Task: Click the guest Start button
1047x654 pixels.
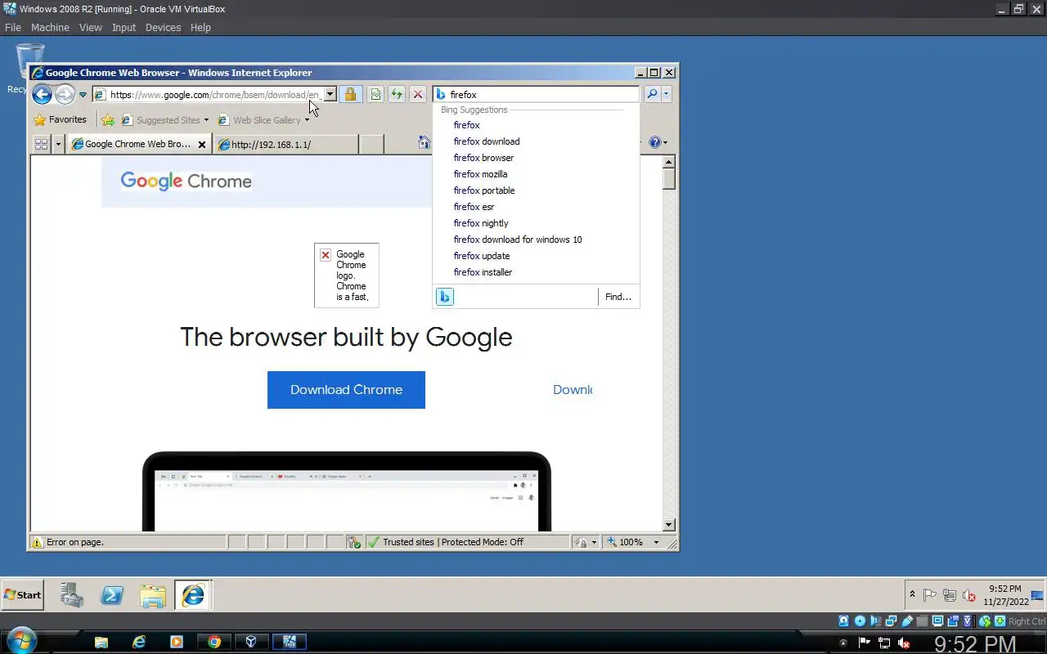Action: coord(22,595)
